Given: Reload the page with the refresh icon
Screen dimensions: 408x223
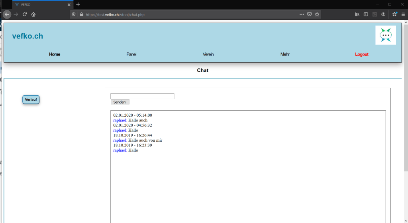Looking at the screenshot, I should point(25,14).
